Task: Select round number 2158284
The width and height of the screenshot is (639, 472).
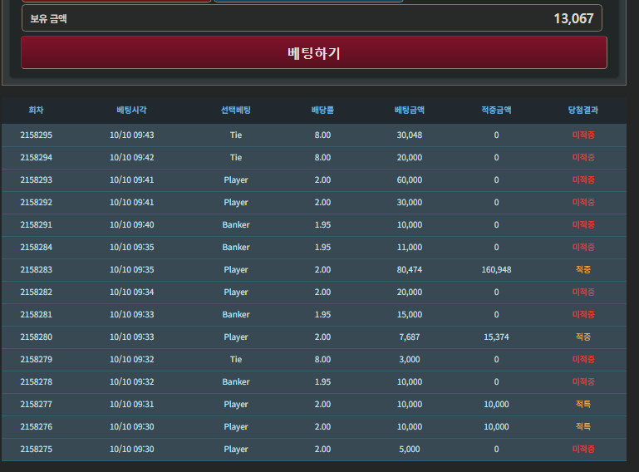Action: pyautogui.click(x=37, y=247)
